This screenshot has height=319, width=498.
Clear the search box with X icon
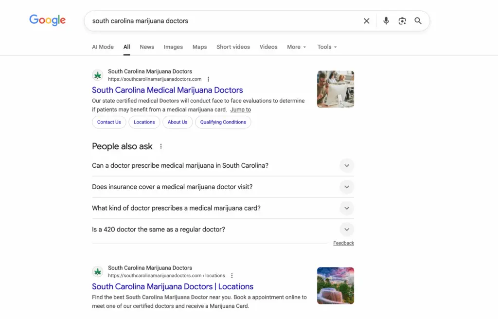366,21
